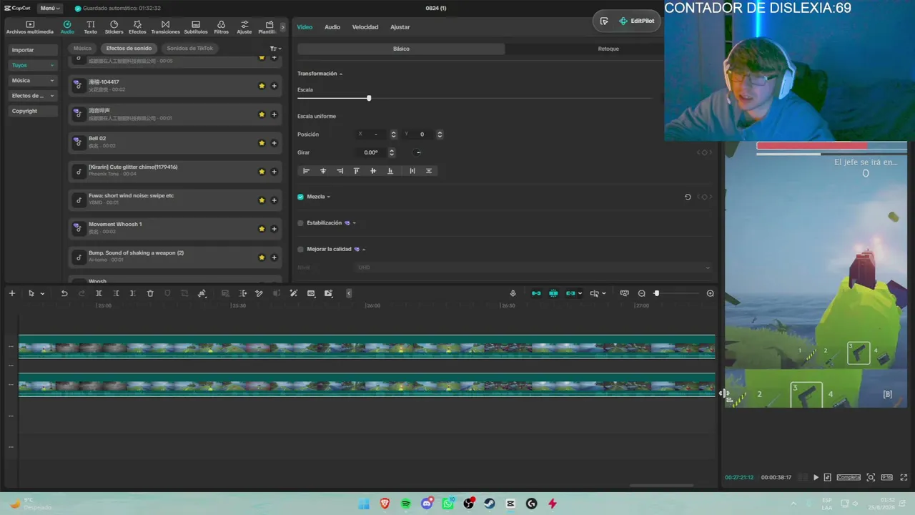Collapse the Transformación section

tap(341, 74)
